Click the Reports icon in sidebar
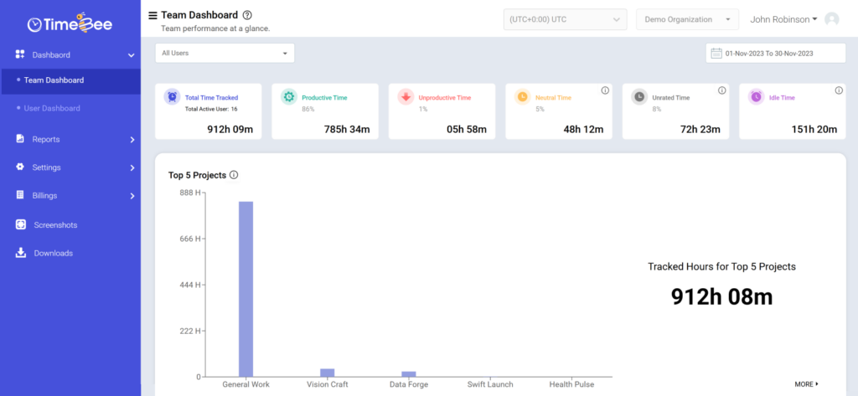This screenshot has height=396, width=858. (x=20, y=138)
